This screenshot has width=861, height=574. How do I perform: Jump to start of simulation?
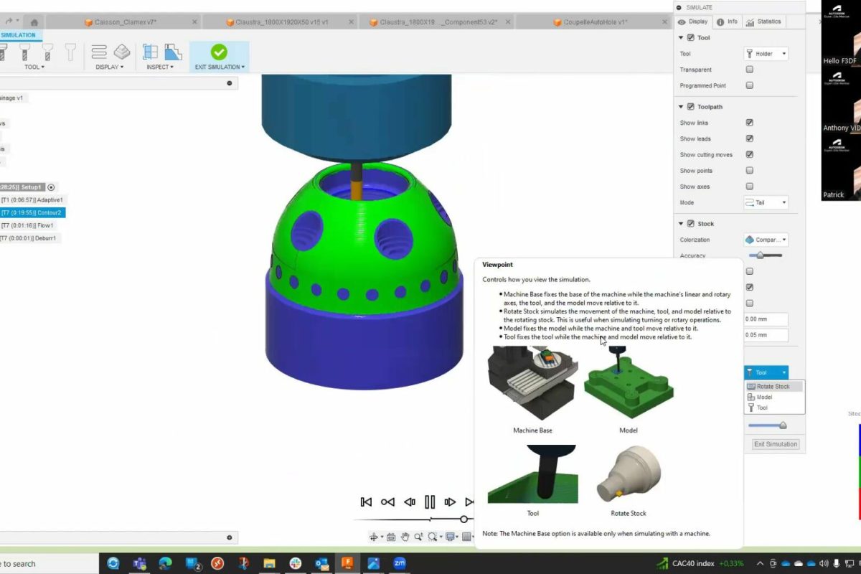366,502
